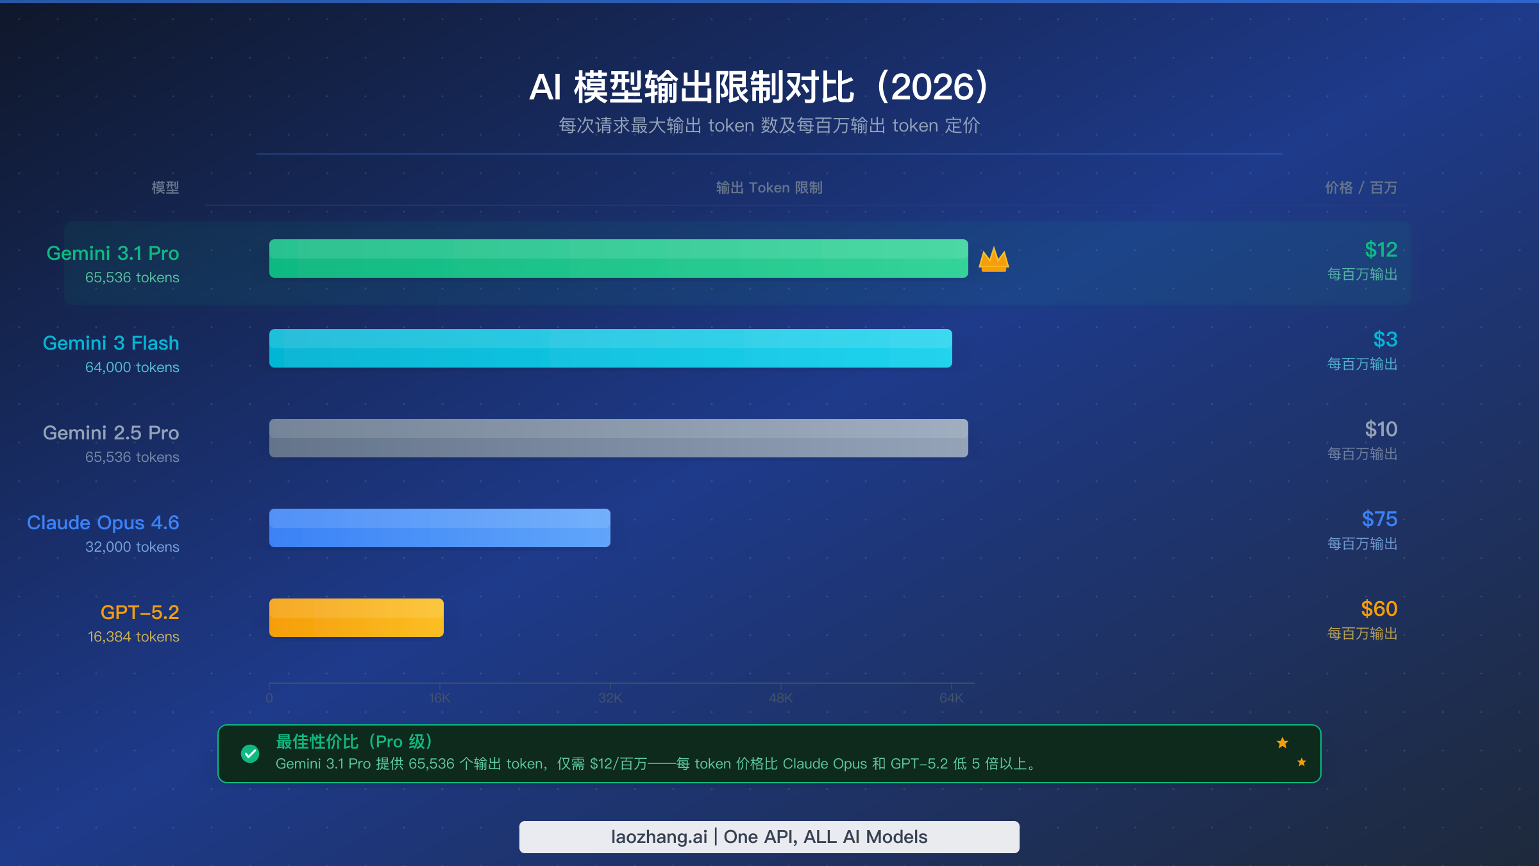The image size is (1539, 866).
Task: Click the 32K axis tick mark
Action: 610,698
